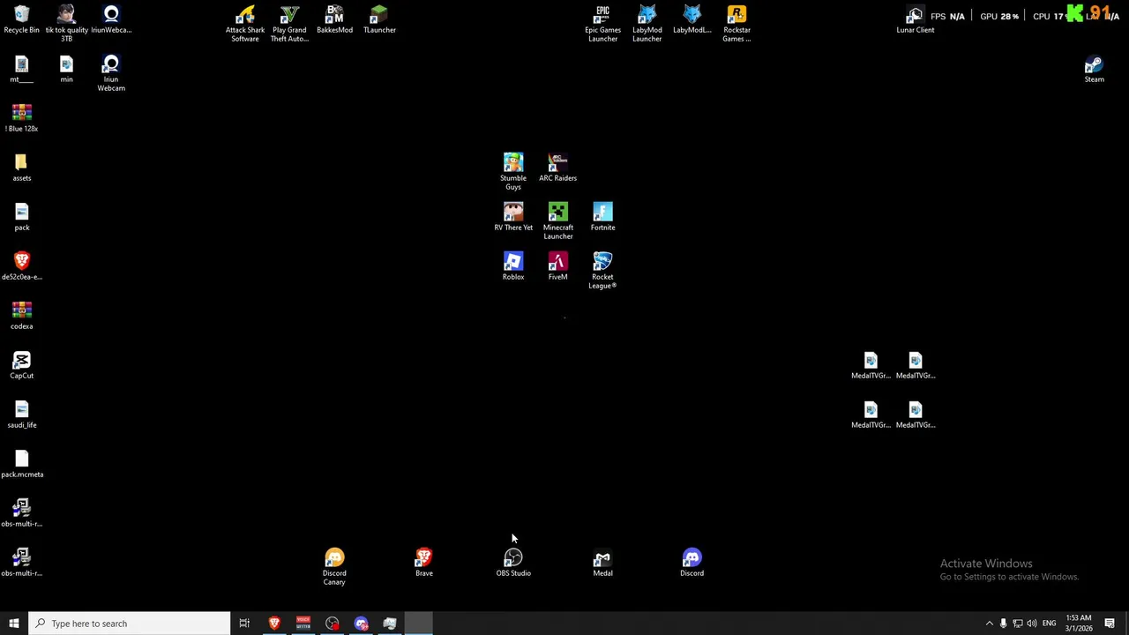Open the Windows Start menu
Viewport: 1129px width, 635px height.
14,624
